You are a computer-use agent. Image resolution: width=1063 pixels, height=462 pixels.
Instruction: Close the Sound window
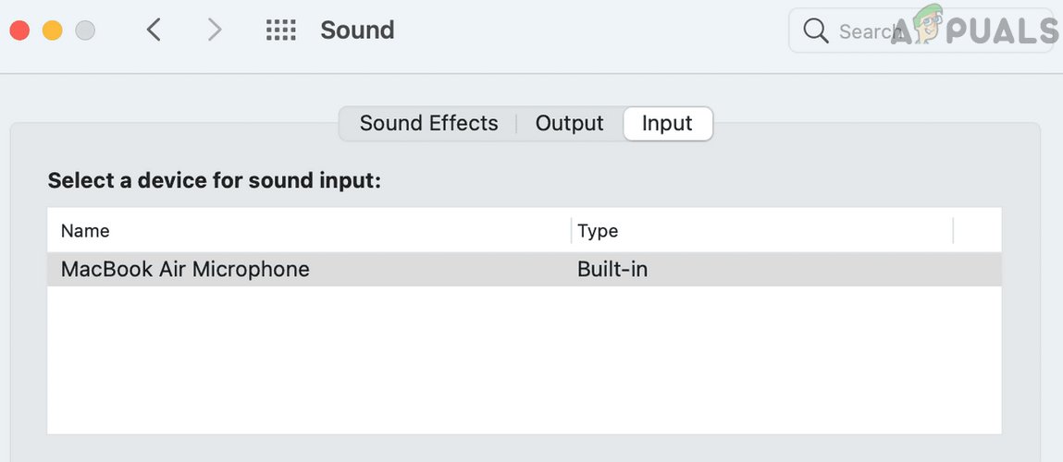point(19,30)
